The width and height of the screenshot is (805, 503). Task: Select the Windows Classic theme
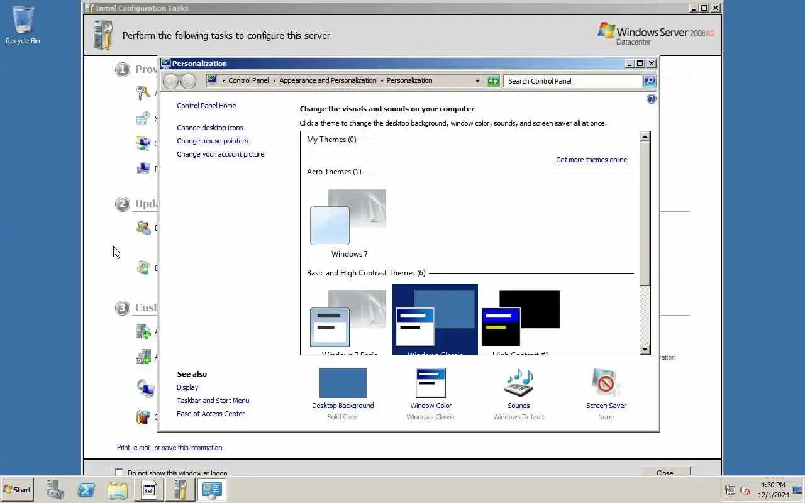click(435, 319)
